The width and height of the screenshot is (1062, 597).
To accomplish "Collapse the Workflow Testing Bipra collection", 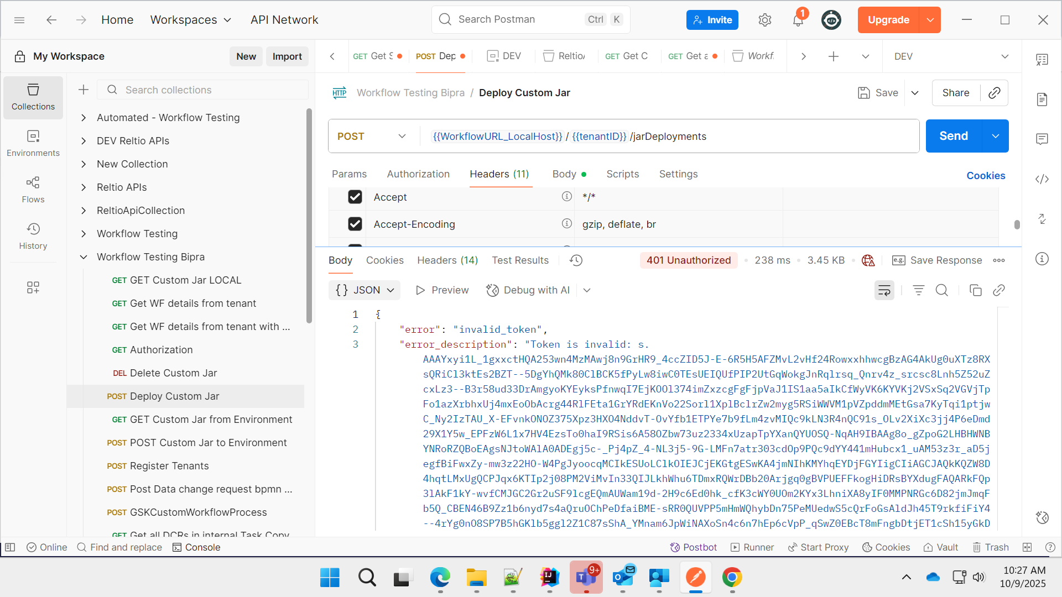I will point(84,257).
